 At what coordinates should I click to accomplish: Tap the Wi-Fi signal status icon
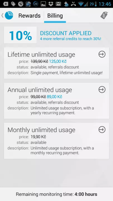click(81, 4)
